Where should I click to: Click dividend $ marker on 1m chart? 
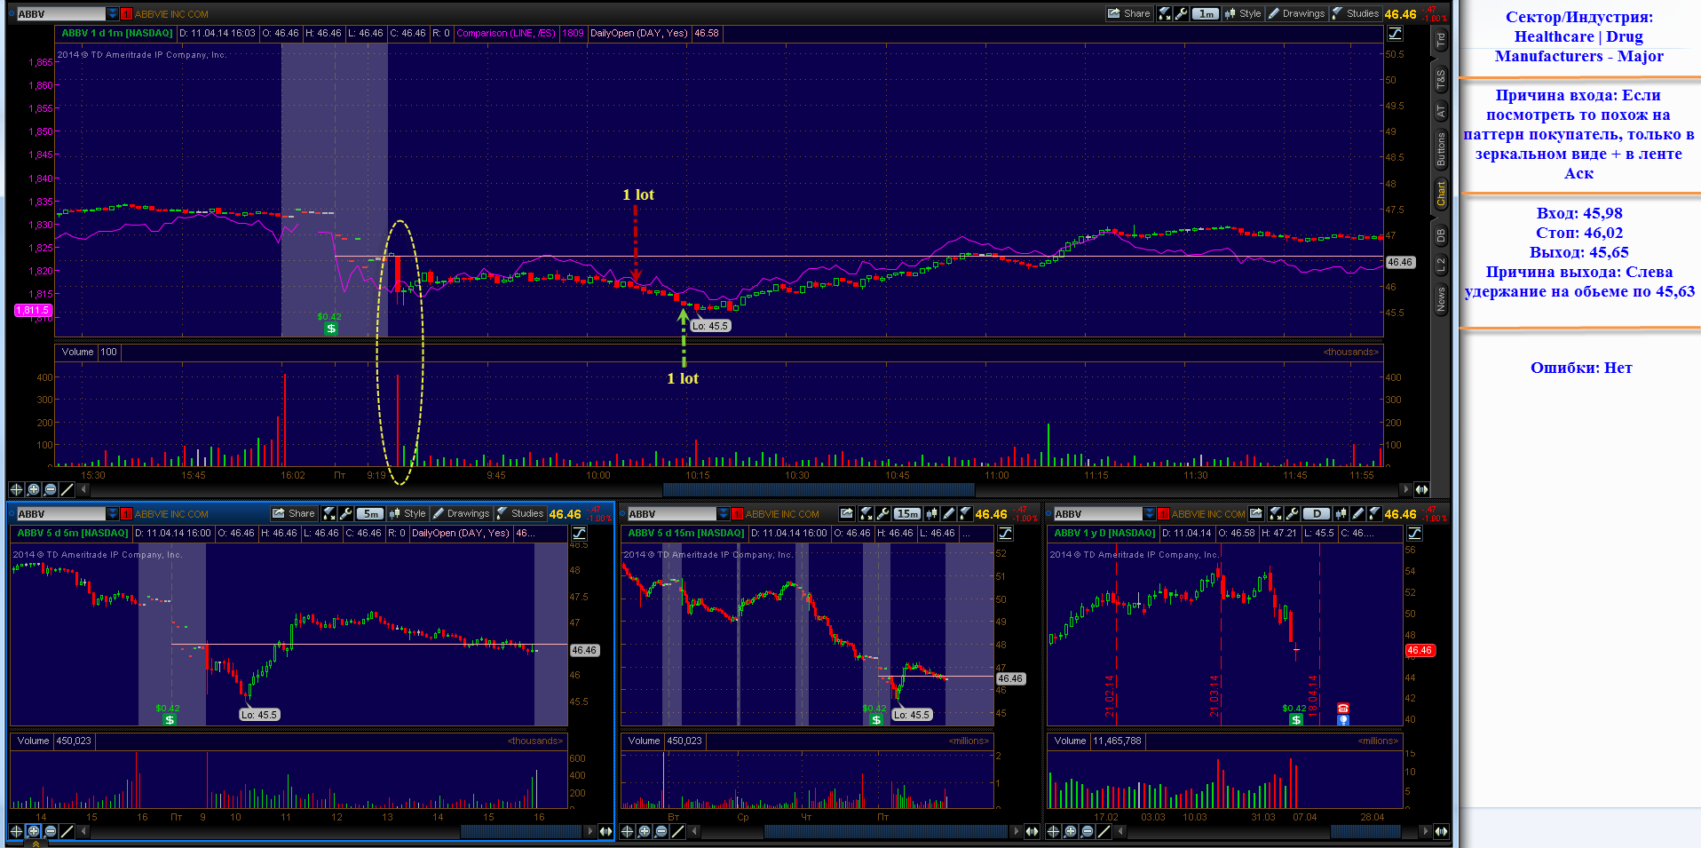coord(331,329)
